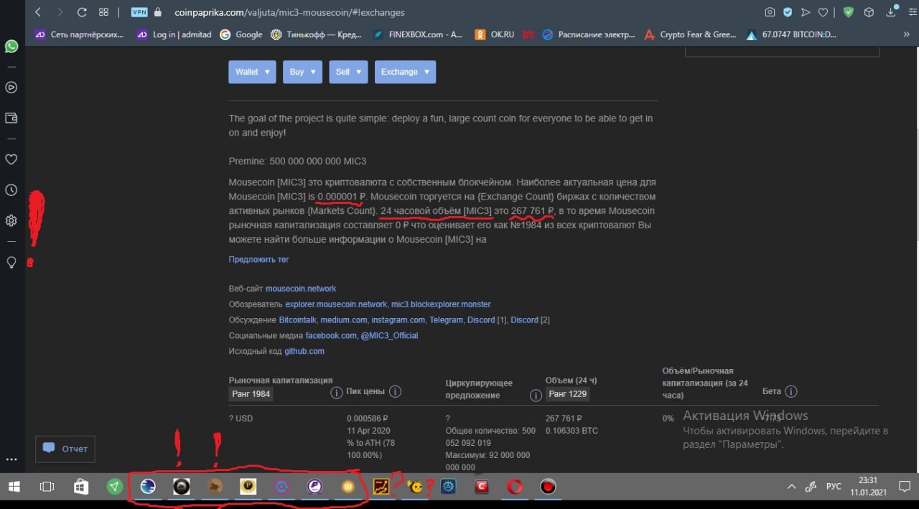Toggle the VPN badge in the address bar
Screen dimensions: 919x509
[139, 12]
